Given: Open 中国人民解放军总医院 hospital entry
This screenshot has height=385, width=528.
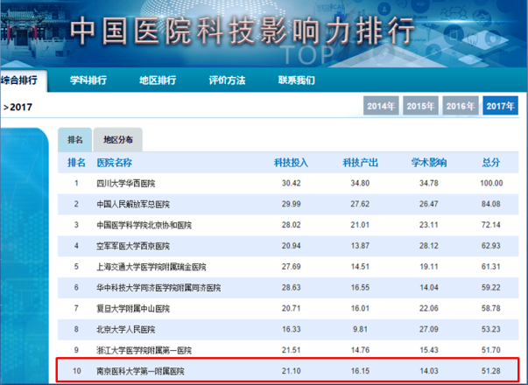Looking at the screenshot, I should (133, 204).
